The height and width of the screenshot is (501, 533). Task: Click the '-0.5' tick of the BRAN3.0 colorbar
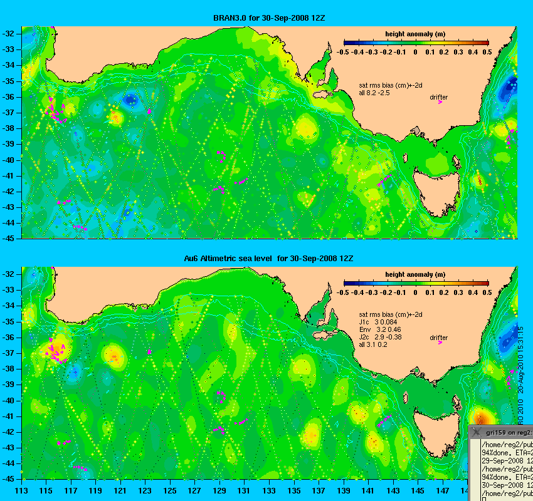[342, 52]
